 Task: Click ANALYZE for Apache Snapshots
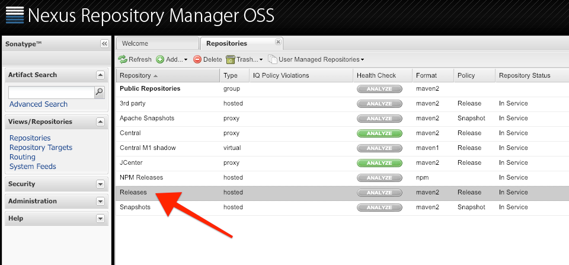pos(379,119)
